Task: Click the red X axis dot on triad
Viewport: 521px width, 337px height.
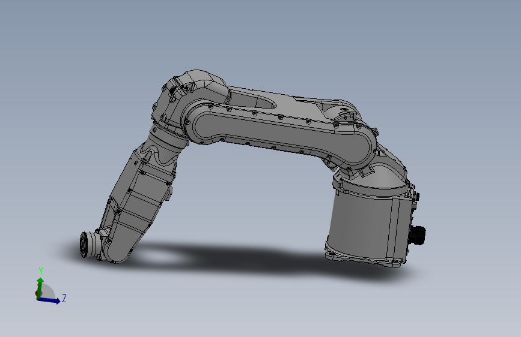Action: click(x=37, y=294)
